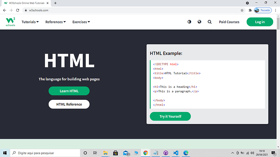Open the search magnifier icon
The image size is (280, 157).
tap(209, 22)
